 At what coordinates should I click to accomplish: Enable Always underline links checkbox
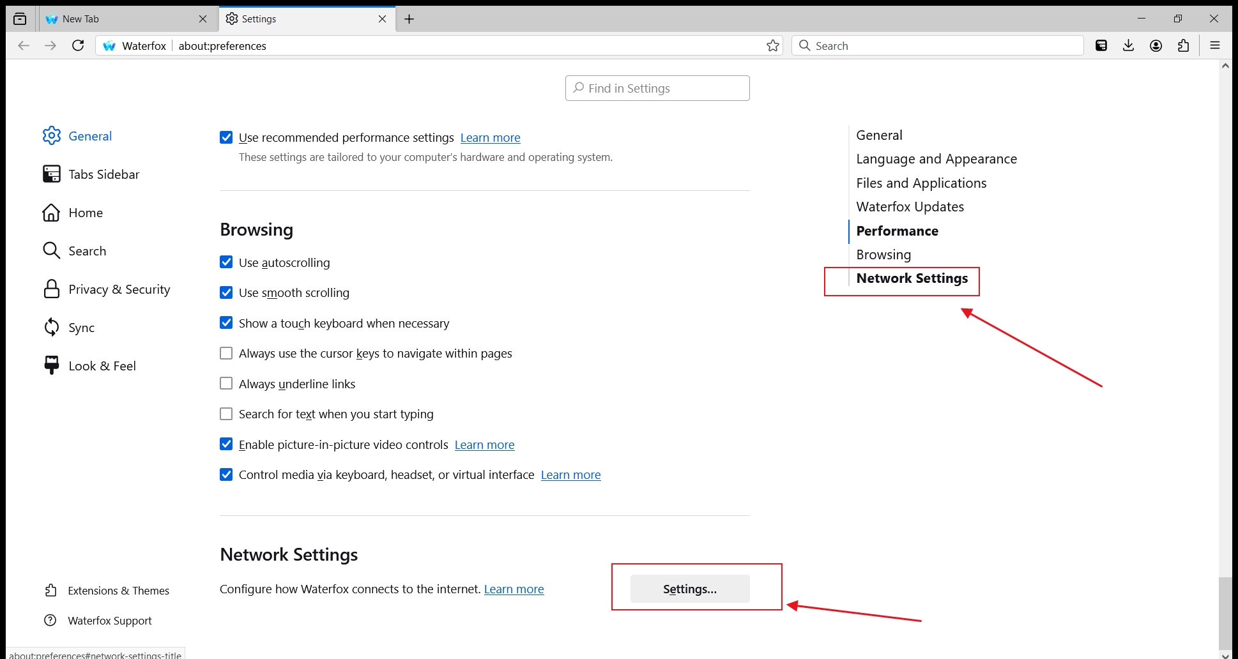click(x=226, y=384)
